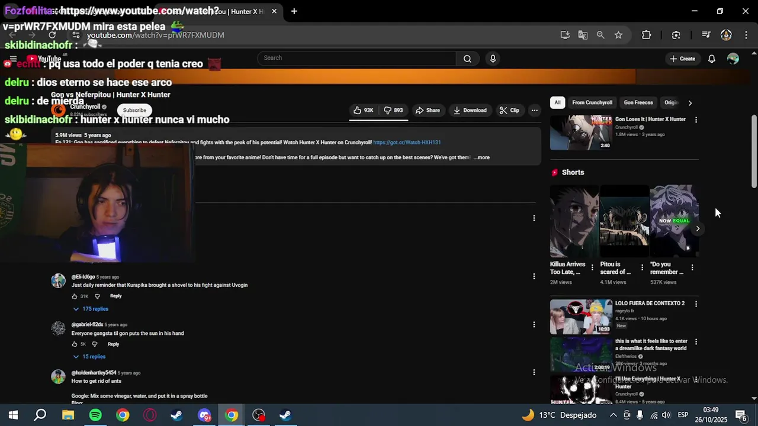Open Chrome media controls icon
Image resolution: width=758 pixels, height=426 pixels.
coord(706,35)
